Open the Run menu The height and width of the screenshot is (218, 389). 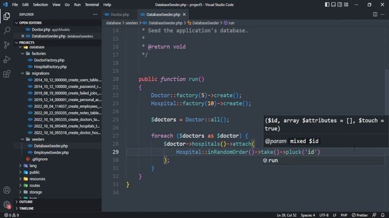pyautogui.click(x=77, y=4)
